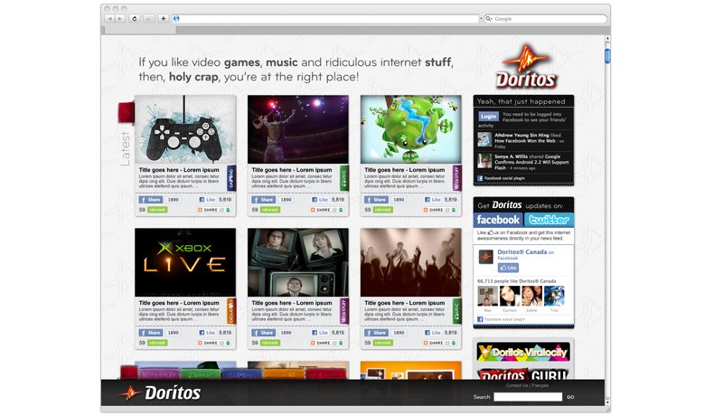Retweet the game controller card

coord(157,210)
